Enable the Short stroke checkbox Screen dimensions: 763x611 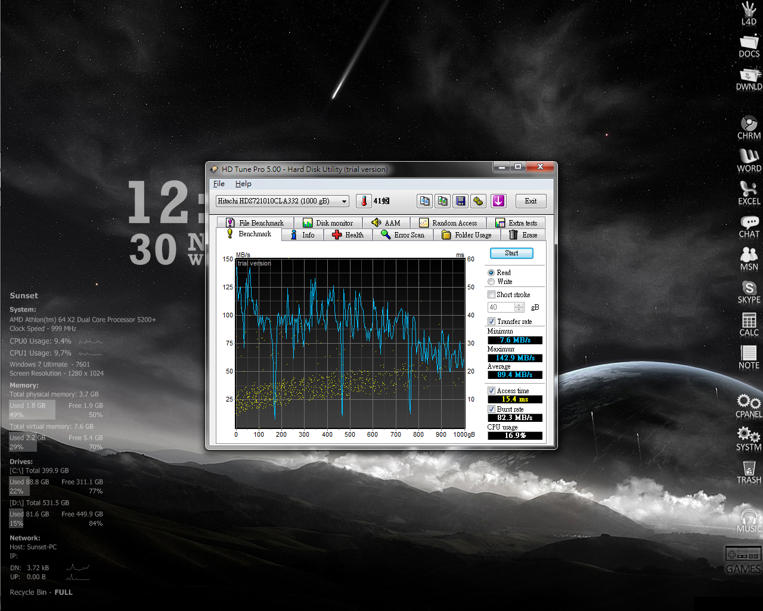click(x=491, y=295)
